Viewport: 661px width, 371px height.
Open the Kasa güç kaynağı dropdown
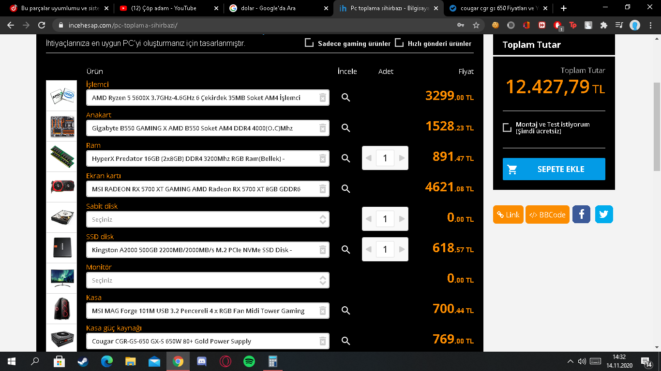208,341
